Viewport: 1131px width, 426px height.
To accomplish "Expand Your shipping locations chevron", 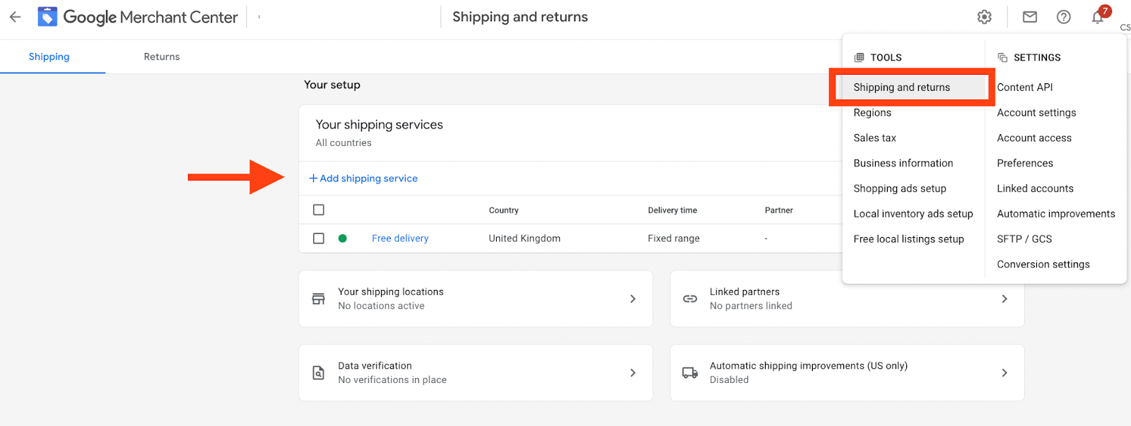I will [x=633, y=299].
